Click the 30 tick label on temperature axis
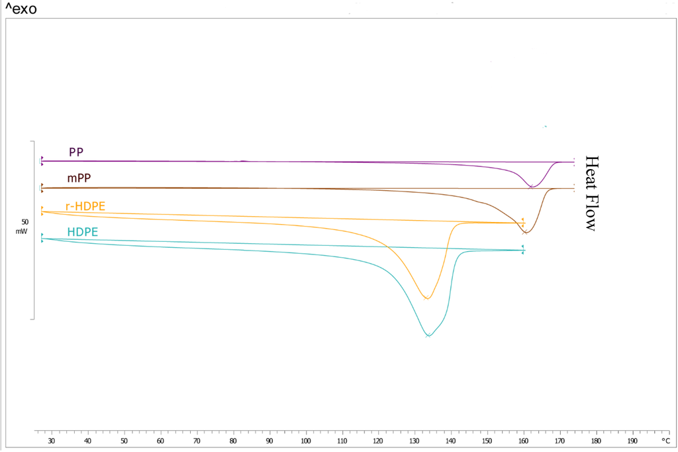Viewport: 678px width, 452px height. (52, 441)
